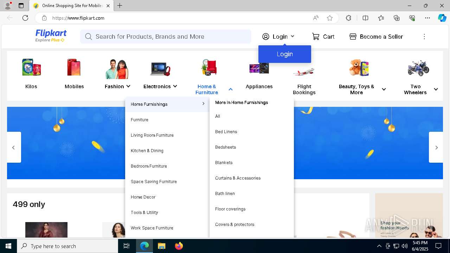Refresh the page in the browser
Screen dimensions: 450x253
(x=25, y=18)
